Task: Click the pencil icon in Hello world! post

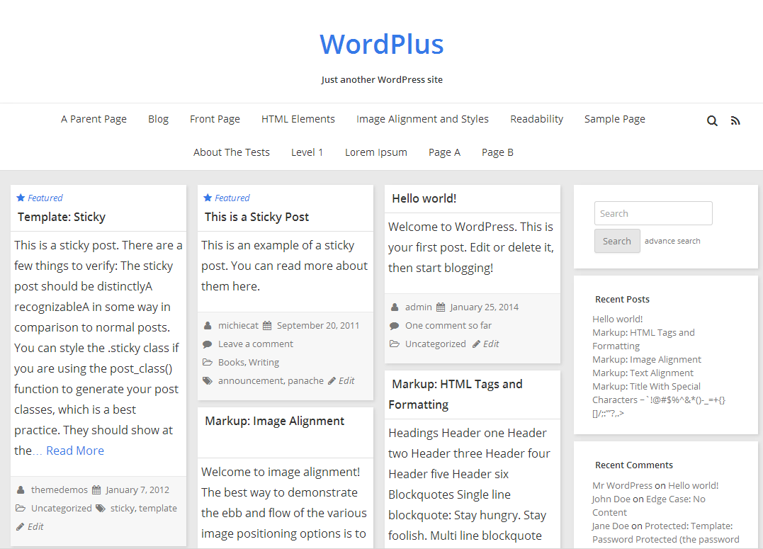Action: pyautogui.click(x=476, y=344)
